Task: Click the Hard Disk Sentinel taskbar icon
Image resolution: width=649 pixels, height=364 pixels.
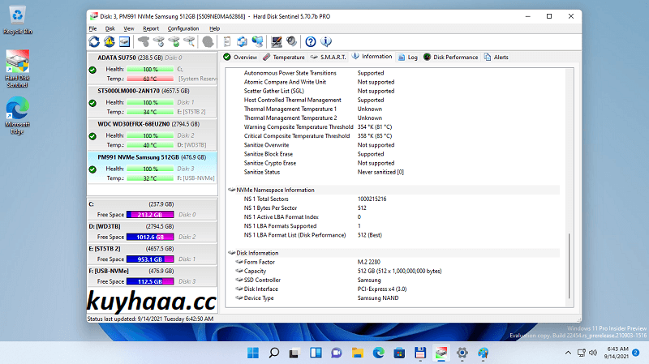Action: (x=441, y=353)
